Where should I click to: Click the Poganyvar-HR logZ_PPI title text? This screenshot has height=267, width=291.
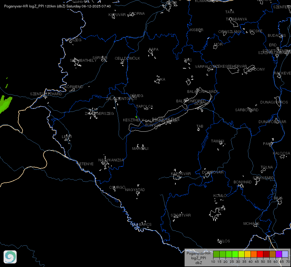tap(57, 6)
